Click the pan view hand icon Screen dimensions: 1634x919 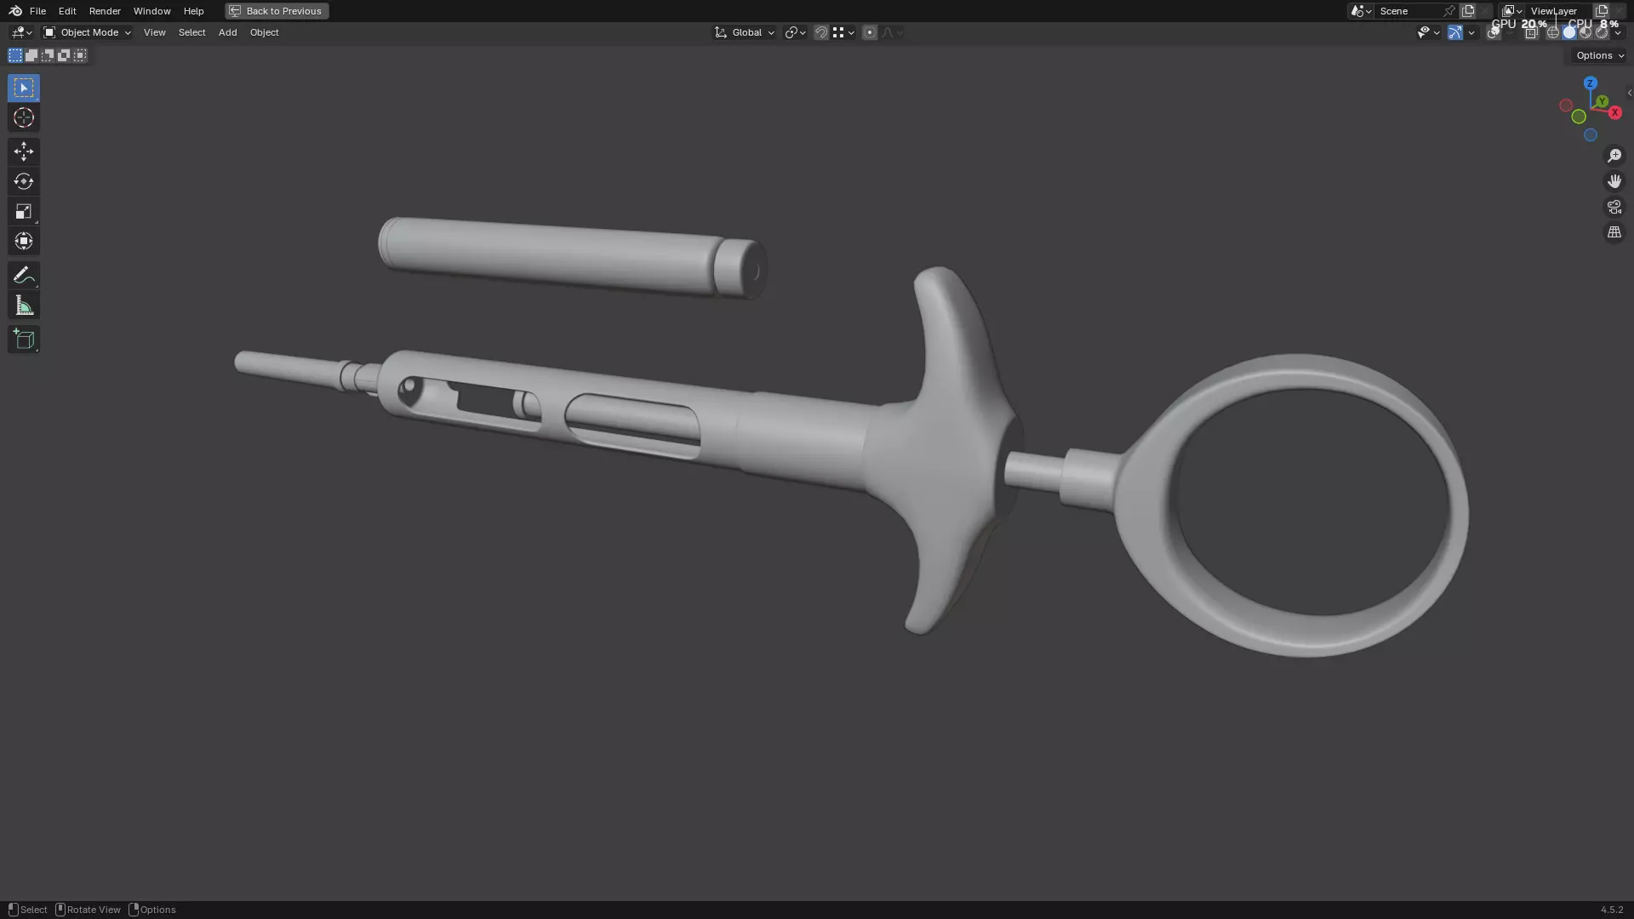(x=1614, y=181)
